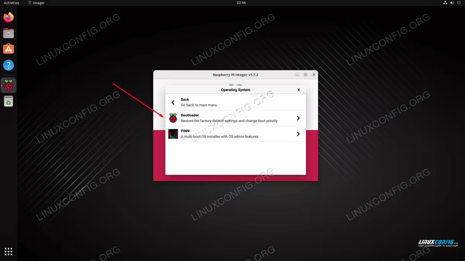This screenshot has height=261, width=465.
Task: Open the Trash from the dock
Action: [x=9, y=101]
